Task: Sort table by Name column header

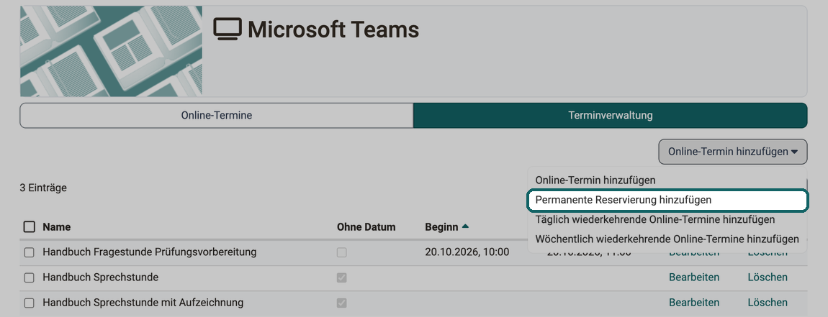Action: [56, 227]
